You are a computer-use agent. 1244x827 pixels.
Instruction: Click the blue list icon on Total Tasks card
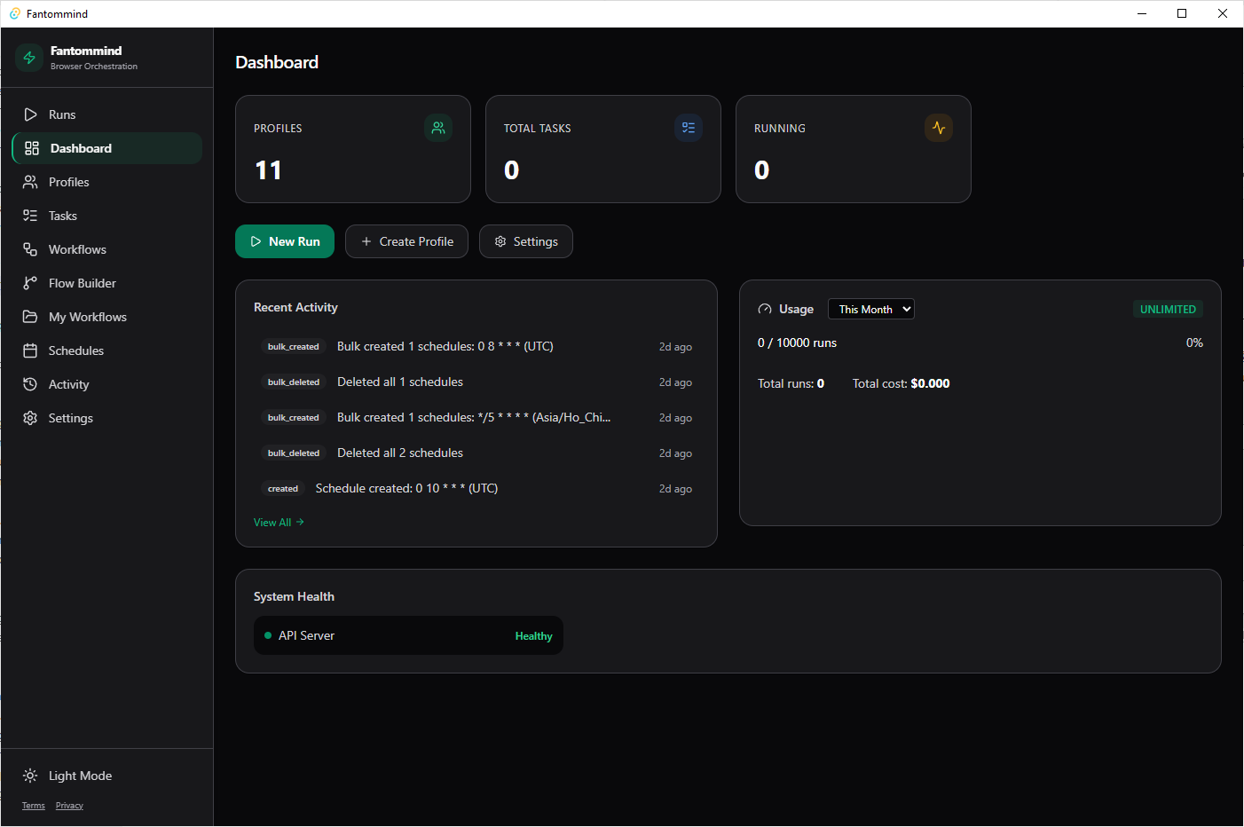pyautogui.click(x=689, y=128)
